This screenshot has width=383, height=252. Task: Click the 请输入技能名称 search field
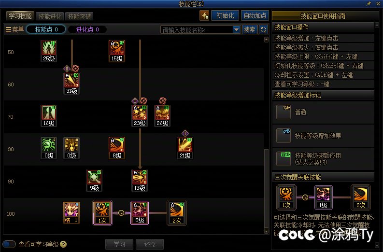pos(197,29)
